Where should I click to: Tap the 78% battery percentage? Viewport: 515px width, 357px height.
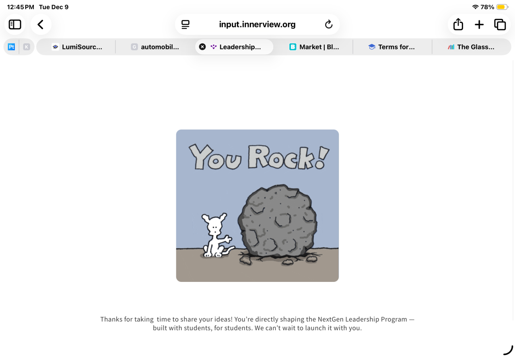point(487,7)
